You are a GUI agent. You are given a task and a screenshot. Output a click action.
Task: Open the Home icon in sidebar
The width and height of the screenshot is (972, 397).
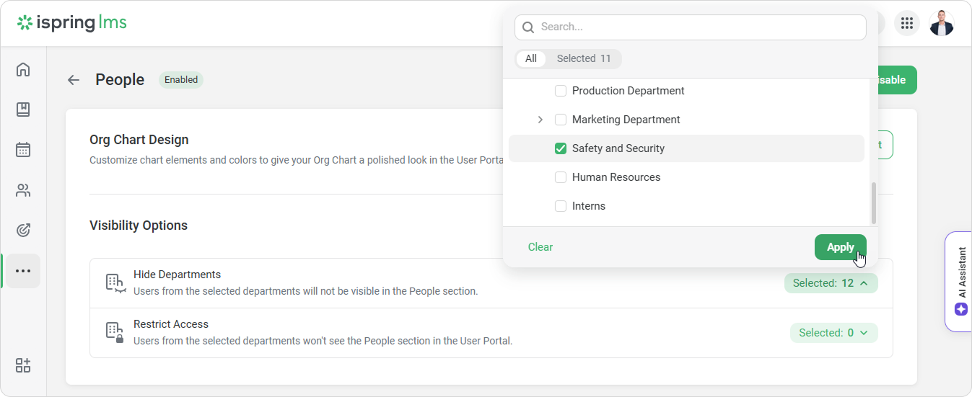tap(23, 70)
